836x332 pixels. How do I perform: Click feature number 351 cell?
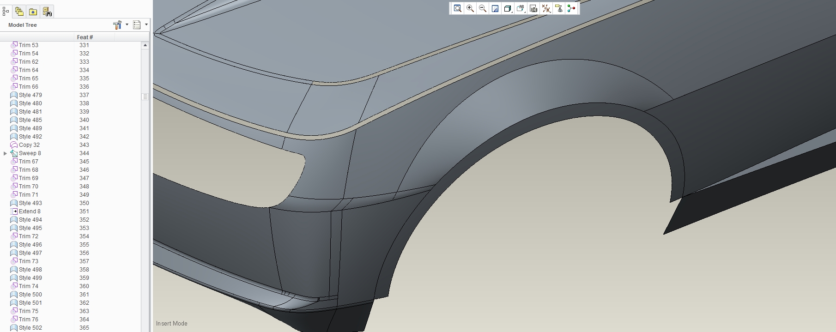tap(84, 211)
